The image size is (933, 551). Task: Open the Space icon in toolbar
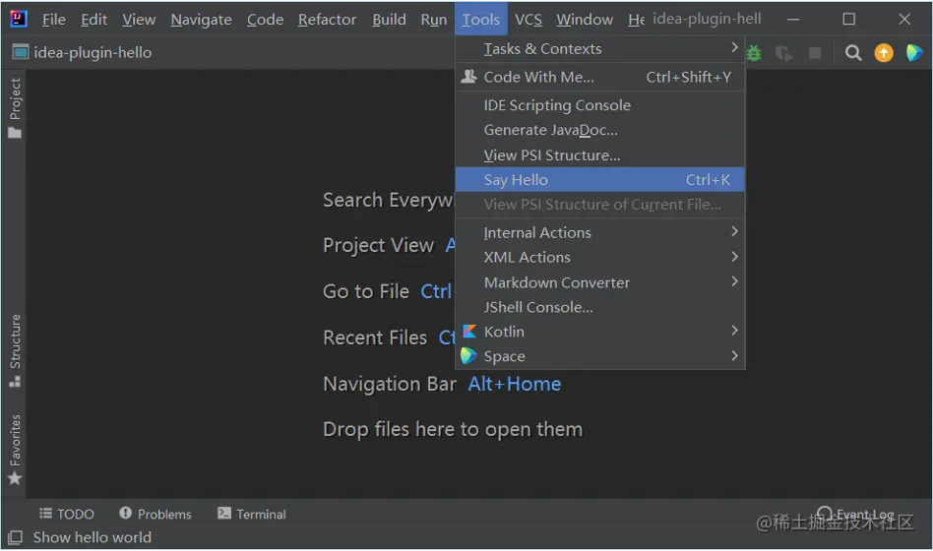[x=913, y=53]
